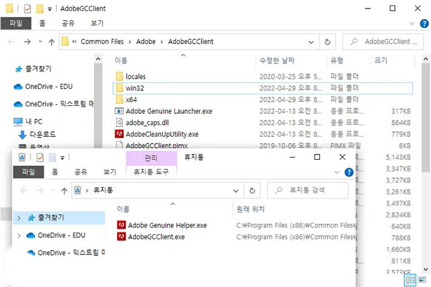Switch to large icons view layout icon
This screenshot has width=431, height=287.
pos(423,280)
